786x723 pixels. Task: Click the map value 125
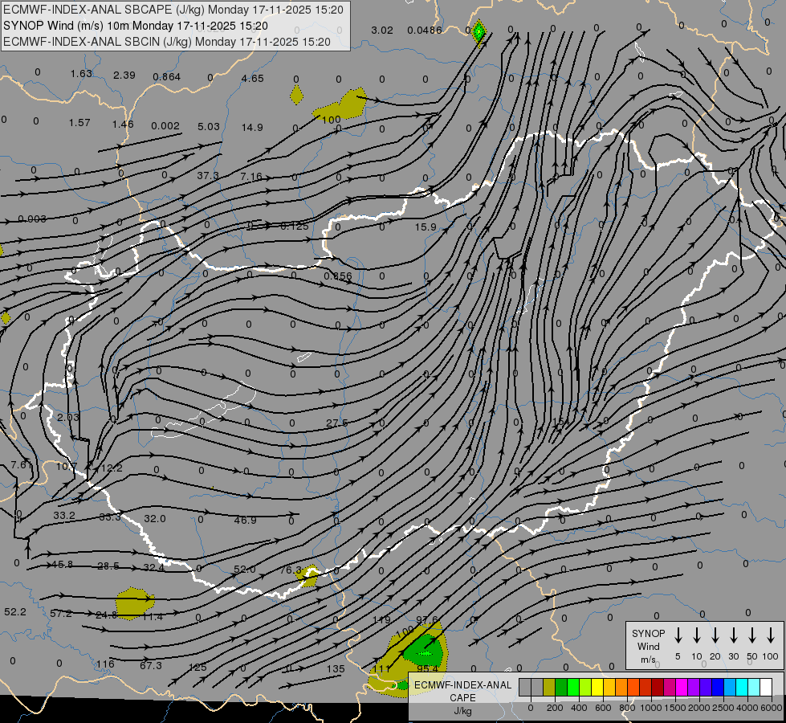point(198,668)
